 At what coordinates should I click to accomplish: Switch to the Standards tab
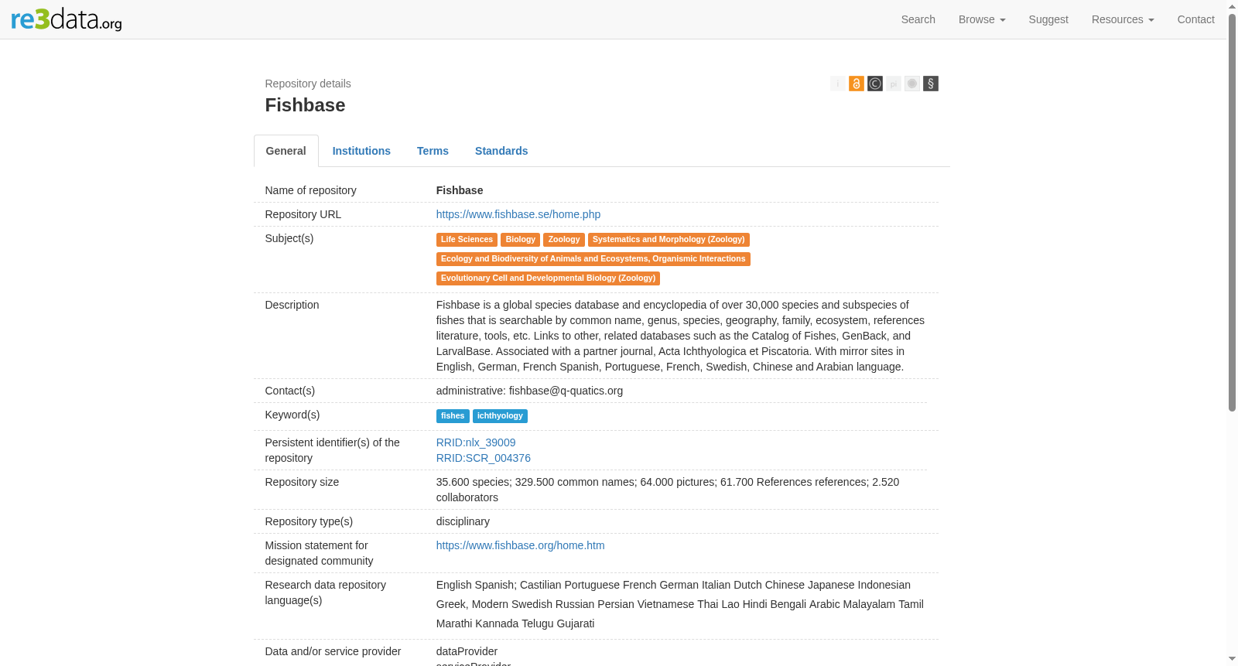pos(501,151)
